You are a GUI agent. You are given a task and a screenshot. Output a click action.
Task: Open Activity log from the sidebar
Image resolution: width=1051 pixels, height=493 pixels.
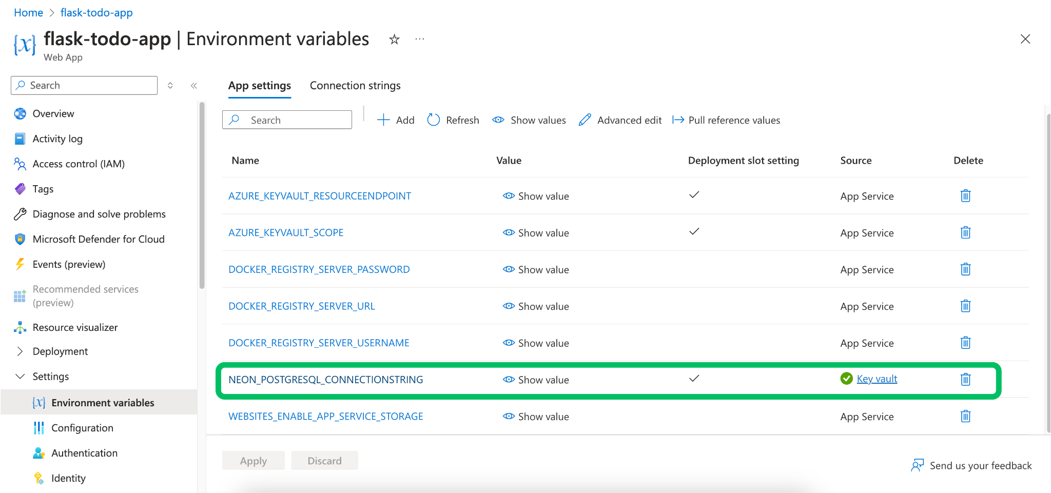56,139
